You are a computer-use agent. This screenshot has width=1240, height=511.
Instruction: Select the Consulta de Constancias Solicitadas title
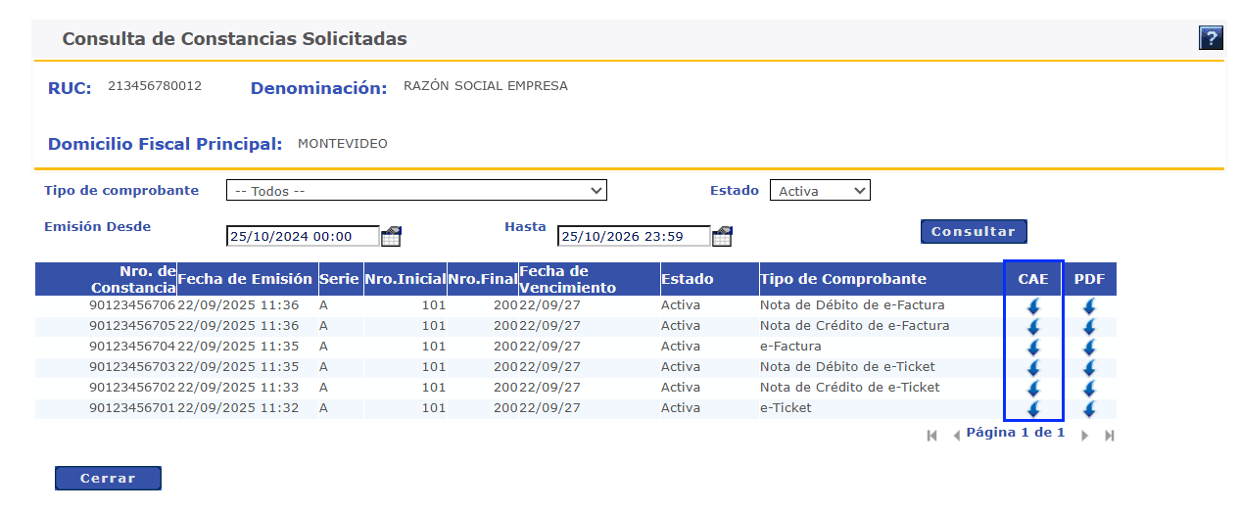pos(235,39)
